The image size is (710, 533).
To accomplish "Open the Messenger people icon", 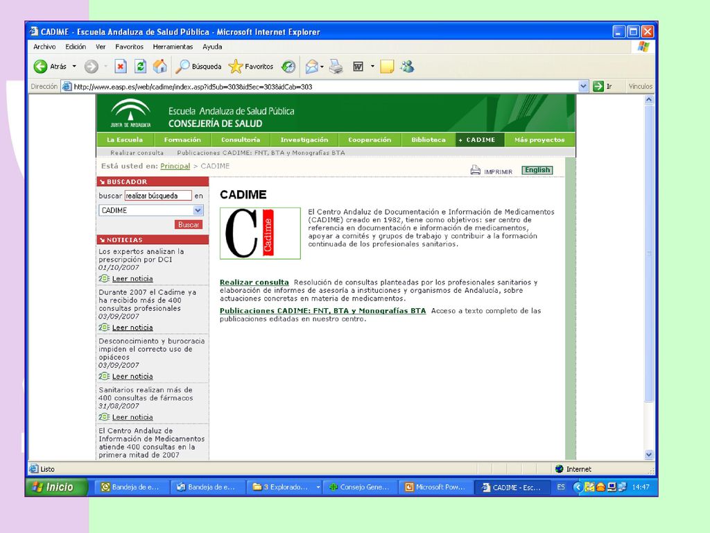I will 408,67.
